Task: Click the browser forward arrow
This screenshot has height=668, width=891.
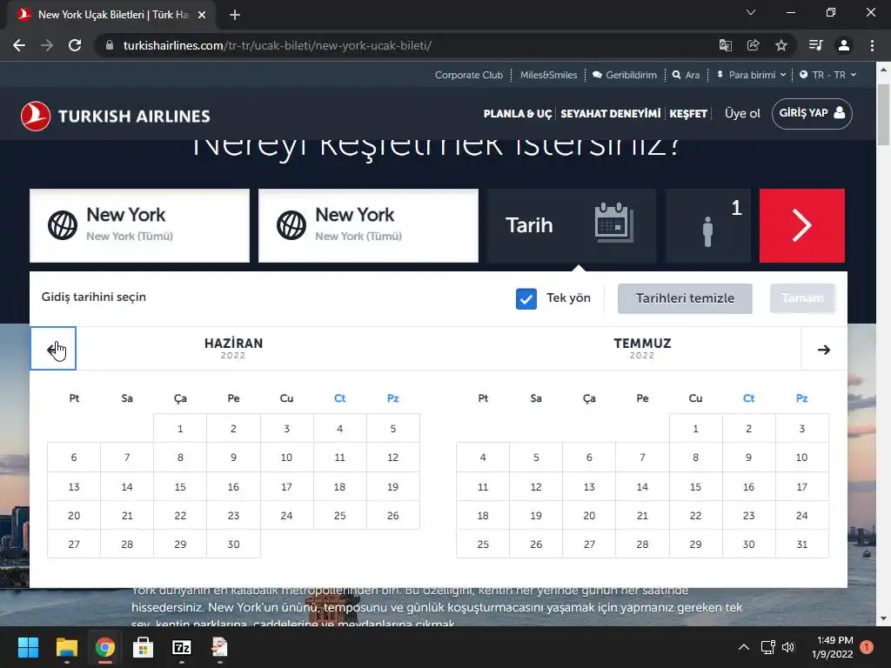Action: [x=47, y=45]
